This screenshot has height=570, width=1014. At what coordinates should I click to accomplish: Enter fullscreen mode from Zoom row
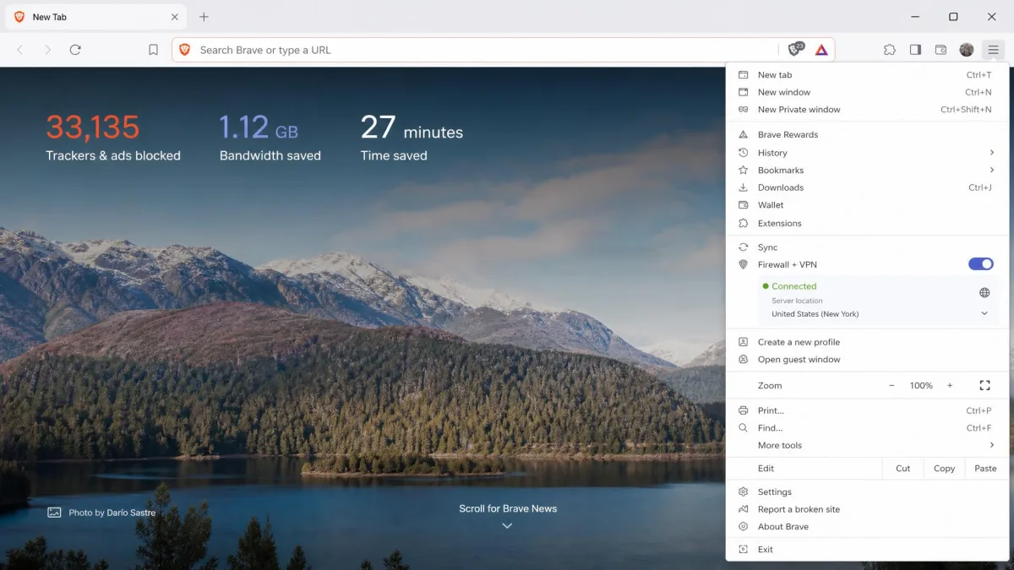click(x=984, y=385)
